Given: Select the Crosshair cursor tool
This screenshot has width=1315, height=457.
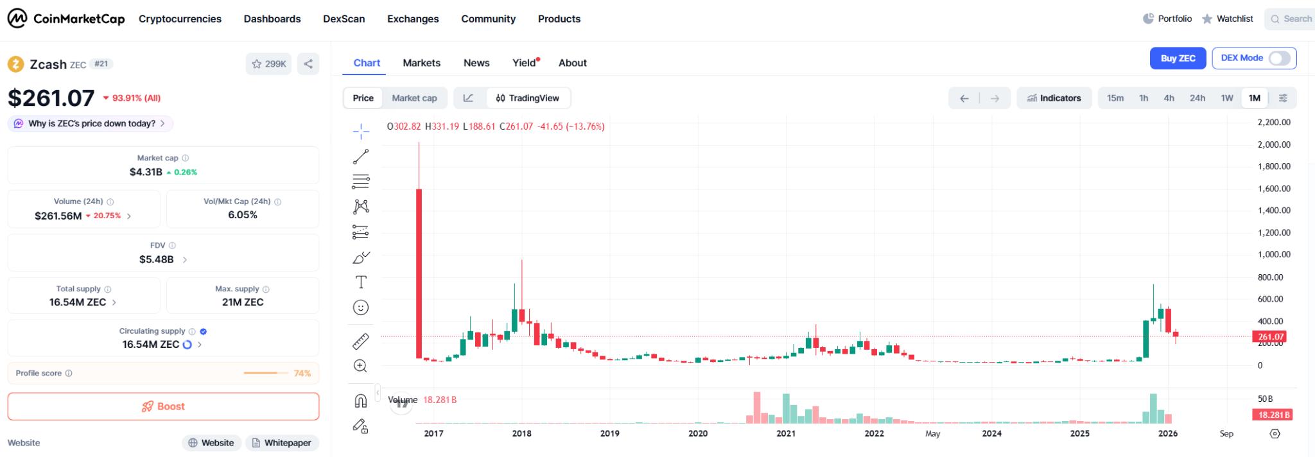Looking at the screenshot, I should 361,130.
